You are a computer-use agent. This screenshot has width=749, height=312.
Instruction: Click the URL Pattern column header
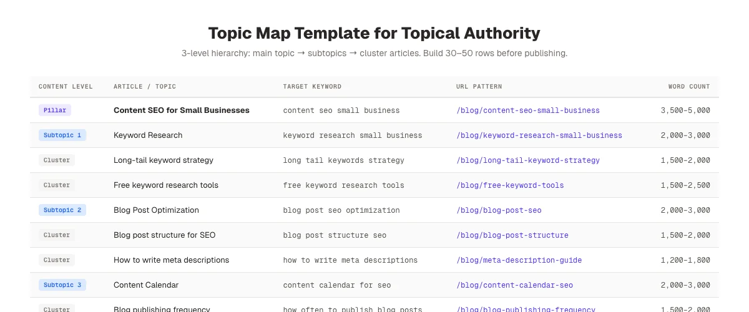pyautogui.click(x=479, y=87)
